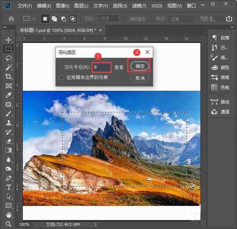Click 取消 to cancel feather dialog

[140, 78]
